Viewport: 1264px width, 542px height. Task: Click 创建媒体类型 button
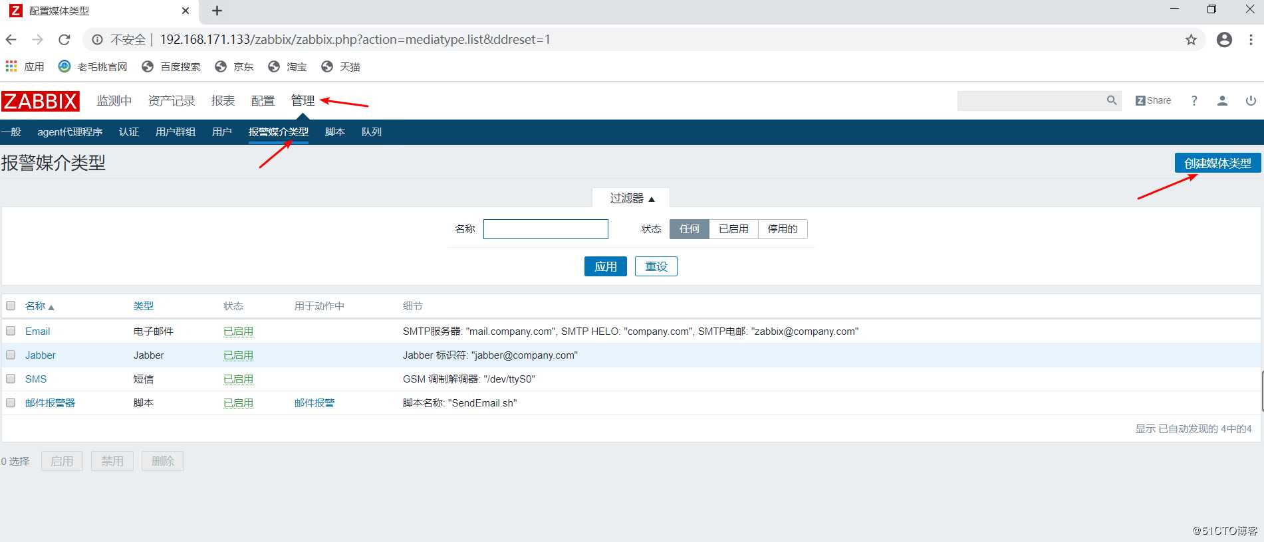pos(1217,163)
